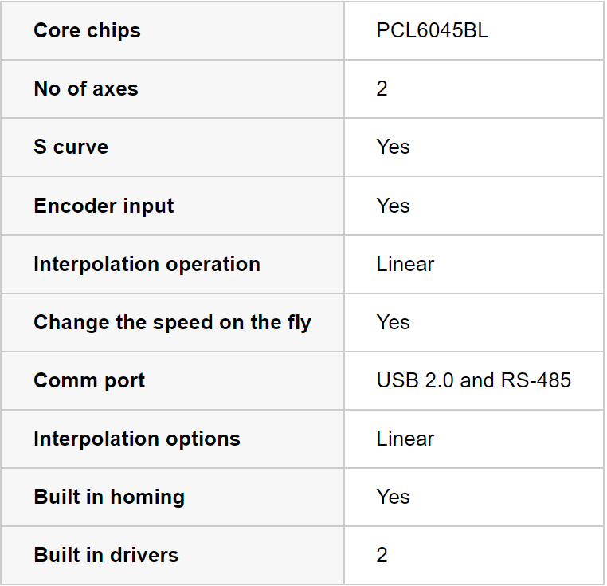The width and height of the screenshot is (607, 586).
Task: Click the USB 2.0 and RS-485 text
Action: [474, 380]
